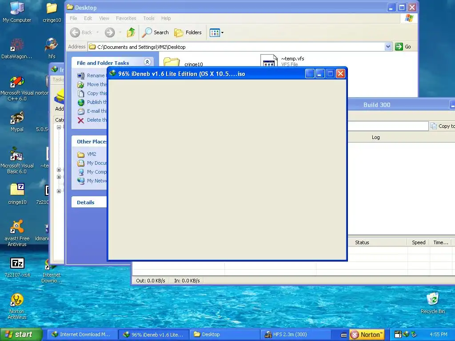Screen dimensions: 455x341
Task: Select Microsoft Visual Basic 6.0 shortcut
Action: point(17,161)
